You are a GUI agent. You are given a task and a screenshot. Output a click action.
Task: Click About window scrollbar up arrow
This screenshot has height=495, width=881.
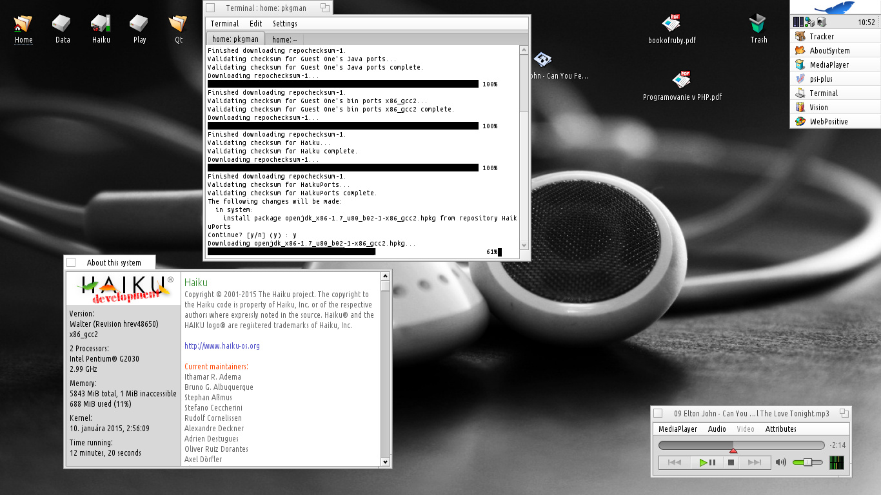tap(385, 277)
